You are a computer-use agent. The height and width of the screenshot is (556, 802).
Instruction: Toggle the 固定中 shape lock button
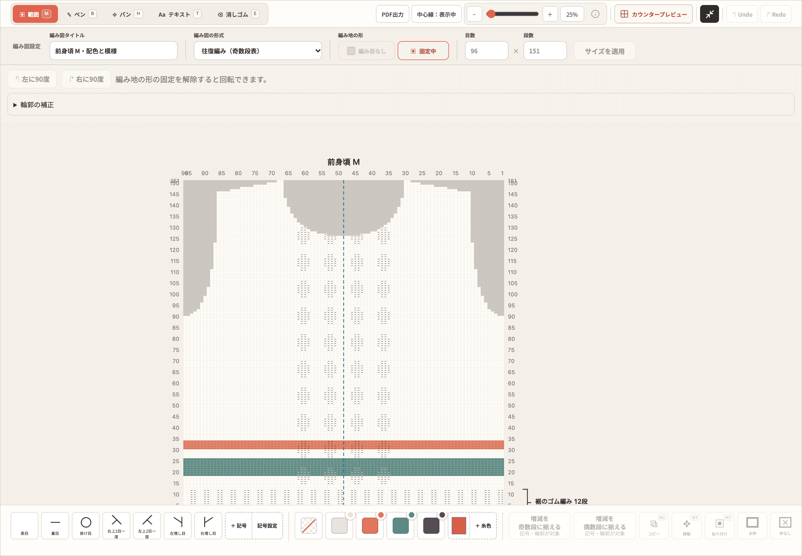(423, 51)
